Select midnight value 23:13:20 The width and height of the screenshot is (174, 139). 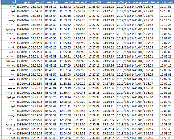(x=109, y=29)
